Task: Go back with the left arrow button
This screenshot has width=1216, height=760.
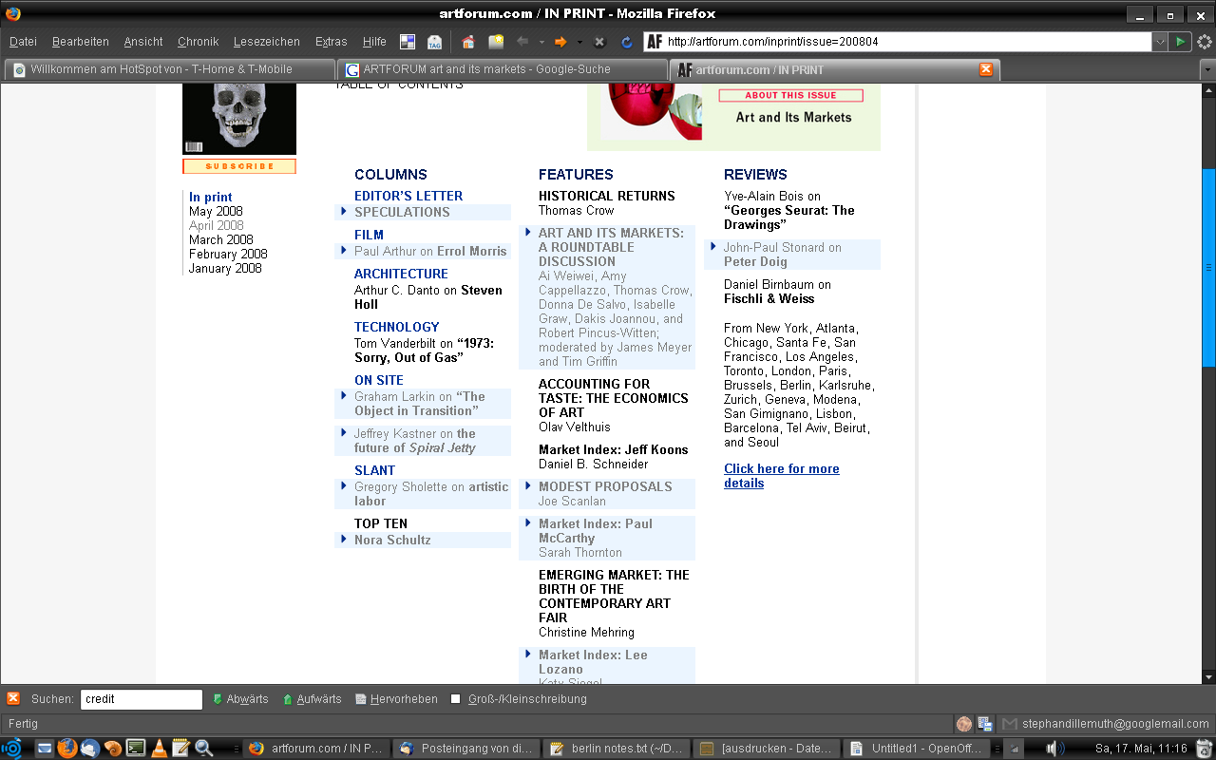Action: click(x=522, y=42)
